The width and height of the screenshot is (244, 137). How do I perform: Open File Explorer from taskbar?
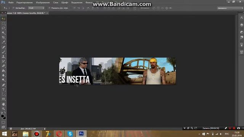click(26, 134)
